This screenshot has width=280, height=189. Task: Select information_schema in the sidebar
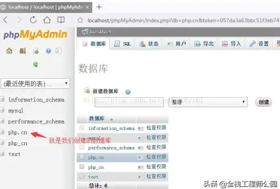pyautogui.click(x=36, y=100)
